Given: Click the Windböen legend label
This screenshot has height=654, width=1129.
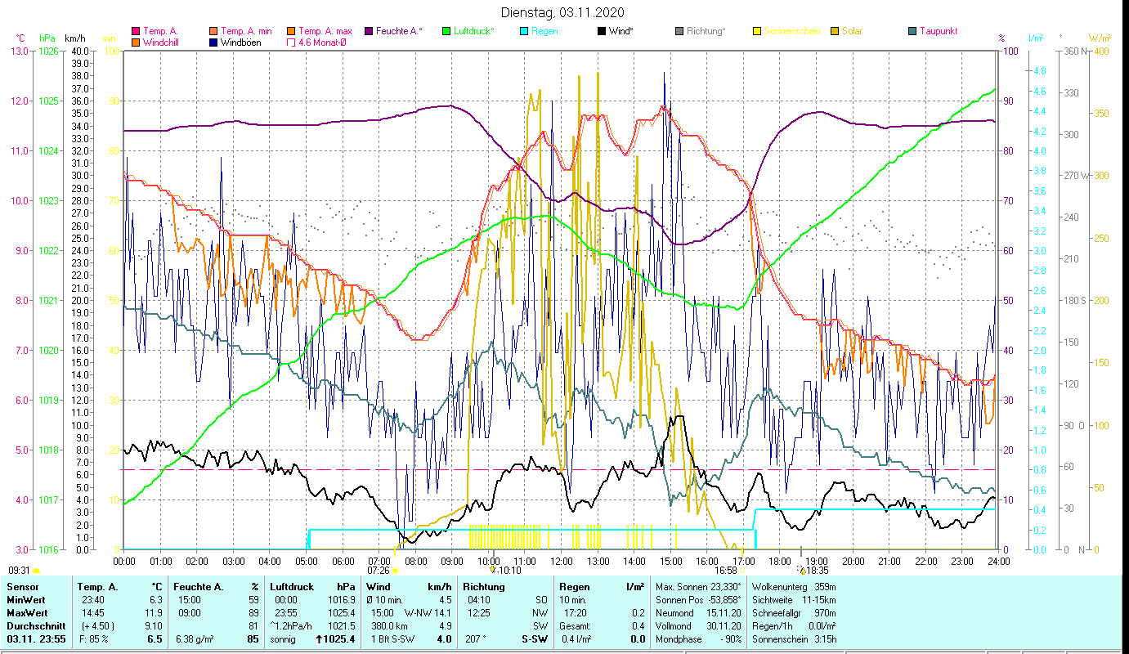Looking at the screenshot, I should tap(241, 43).
